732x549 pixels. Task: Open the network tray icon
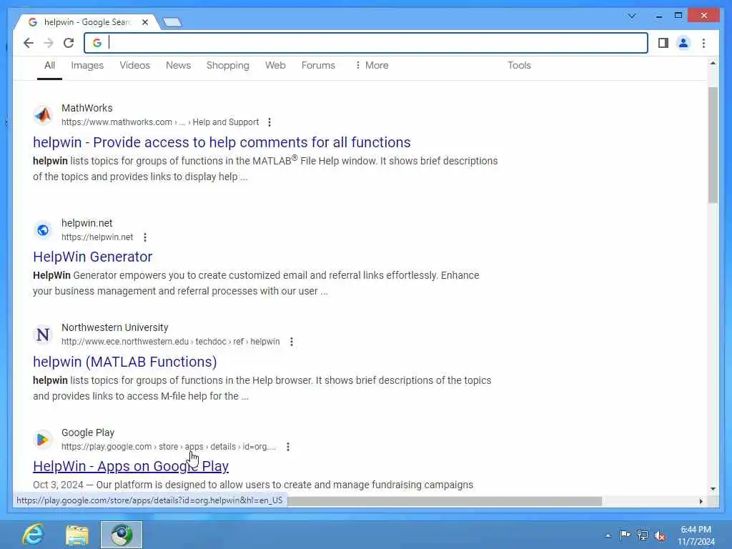point(643,535)
